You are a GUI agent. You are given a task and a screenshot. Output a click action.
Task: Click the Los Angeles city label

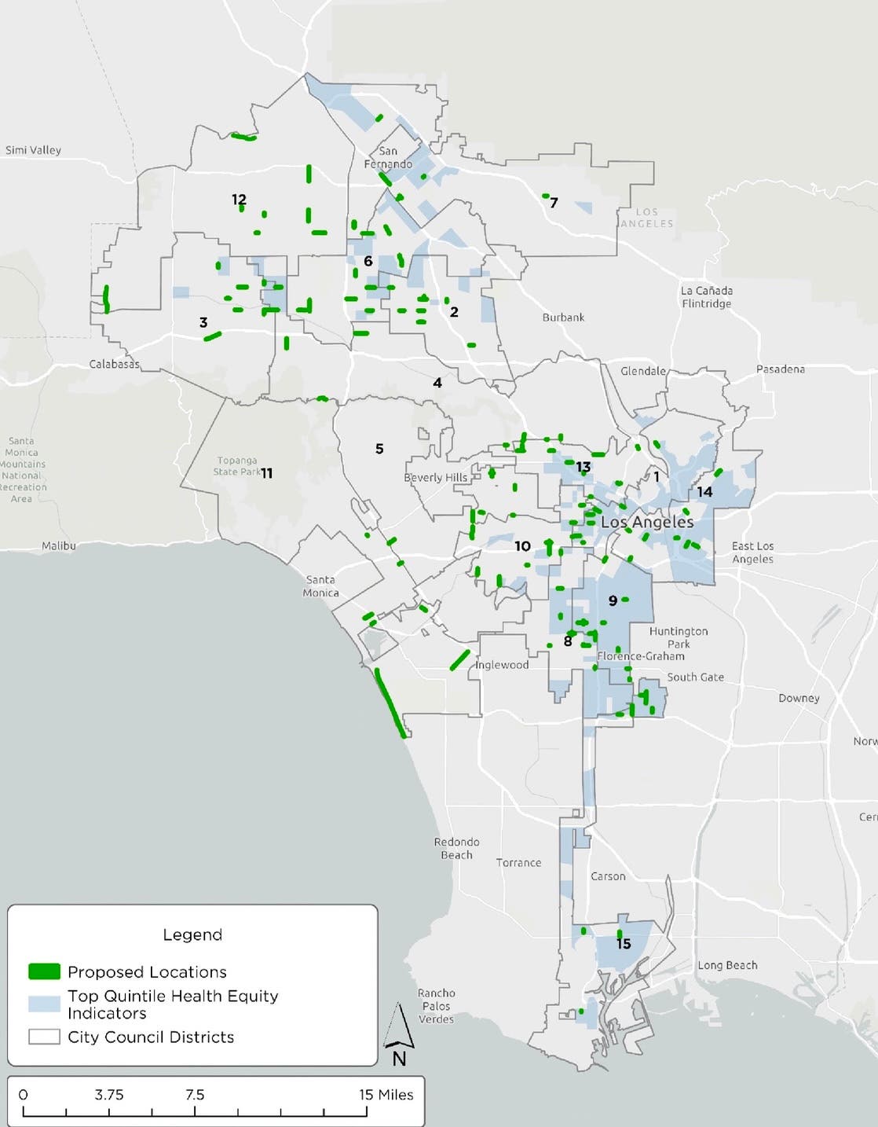(647, 522)
